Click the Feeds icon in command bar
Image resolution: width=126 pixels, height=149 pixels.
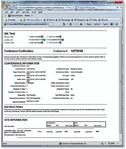click(x=71, y=24)
